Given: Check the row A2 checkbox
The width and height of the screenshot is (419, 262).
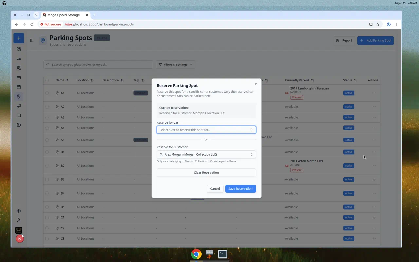Looking at the screenshot, I should coord(47,107).
